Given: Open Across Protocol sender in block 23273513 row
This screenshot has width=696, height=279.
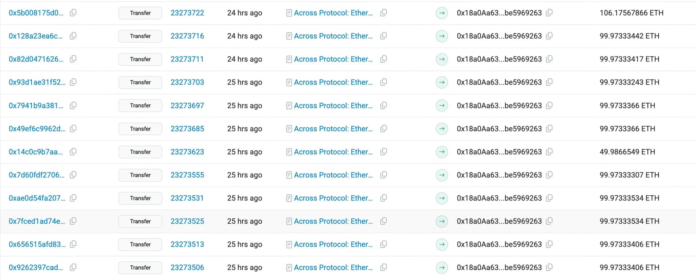Looking at the screenshot, I should (333, 245).
